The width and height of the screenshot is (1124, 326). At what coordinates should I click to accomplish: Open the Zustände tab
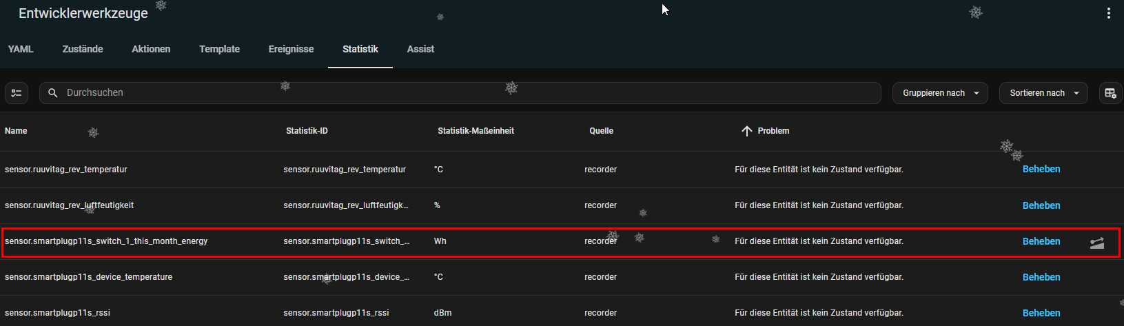(83, 49)
